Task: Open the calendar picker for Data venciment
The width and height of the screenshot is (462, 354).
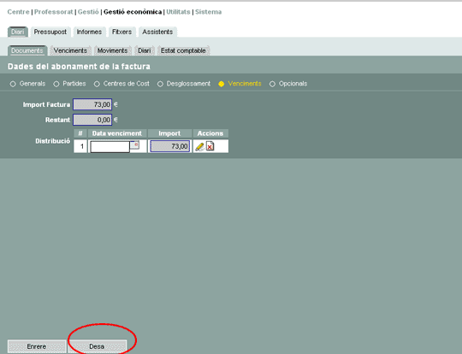Action: [134, 145]
